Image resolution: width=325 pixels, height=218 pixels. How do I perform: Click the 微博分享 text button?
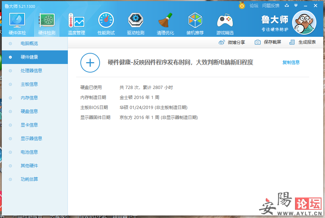[236, 42]
